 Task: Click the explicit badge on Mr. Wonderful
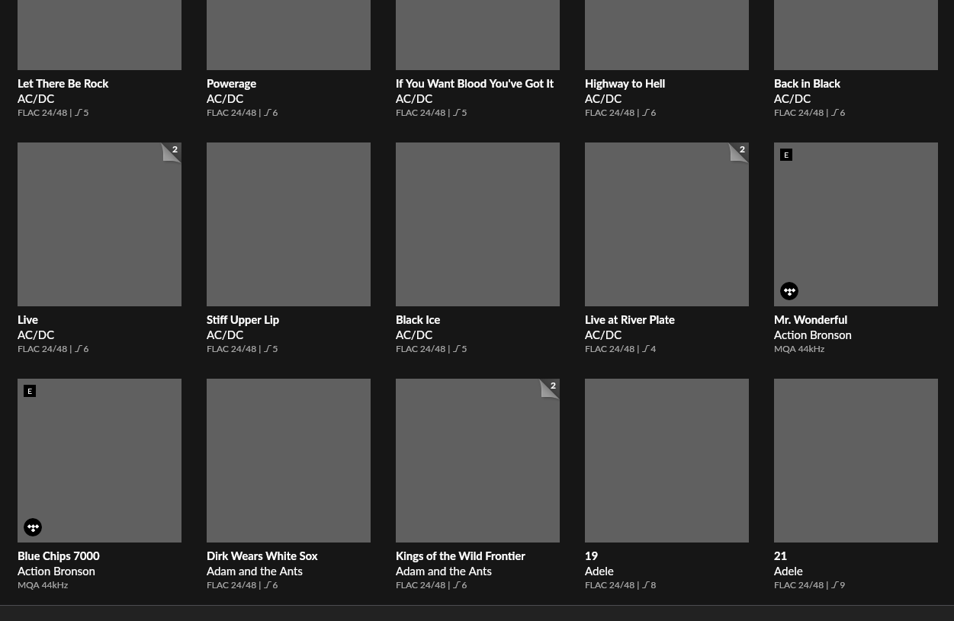[786, 155]
